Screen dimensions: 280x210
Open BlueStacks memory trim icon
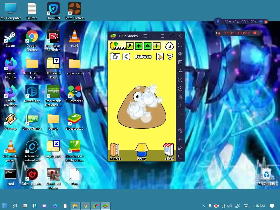[x=180, y=97]
